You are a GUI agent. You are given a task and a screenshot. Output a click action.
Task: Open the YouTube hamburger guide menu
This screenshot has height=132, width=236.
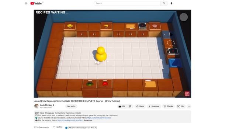click(26, 3)
